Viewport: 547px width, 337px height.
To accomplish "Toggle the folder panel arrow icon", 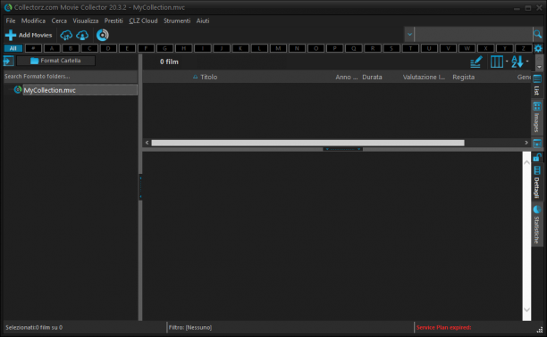I will point(8,61).
